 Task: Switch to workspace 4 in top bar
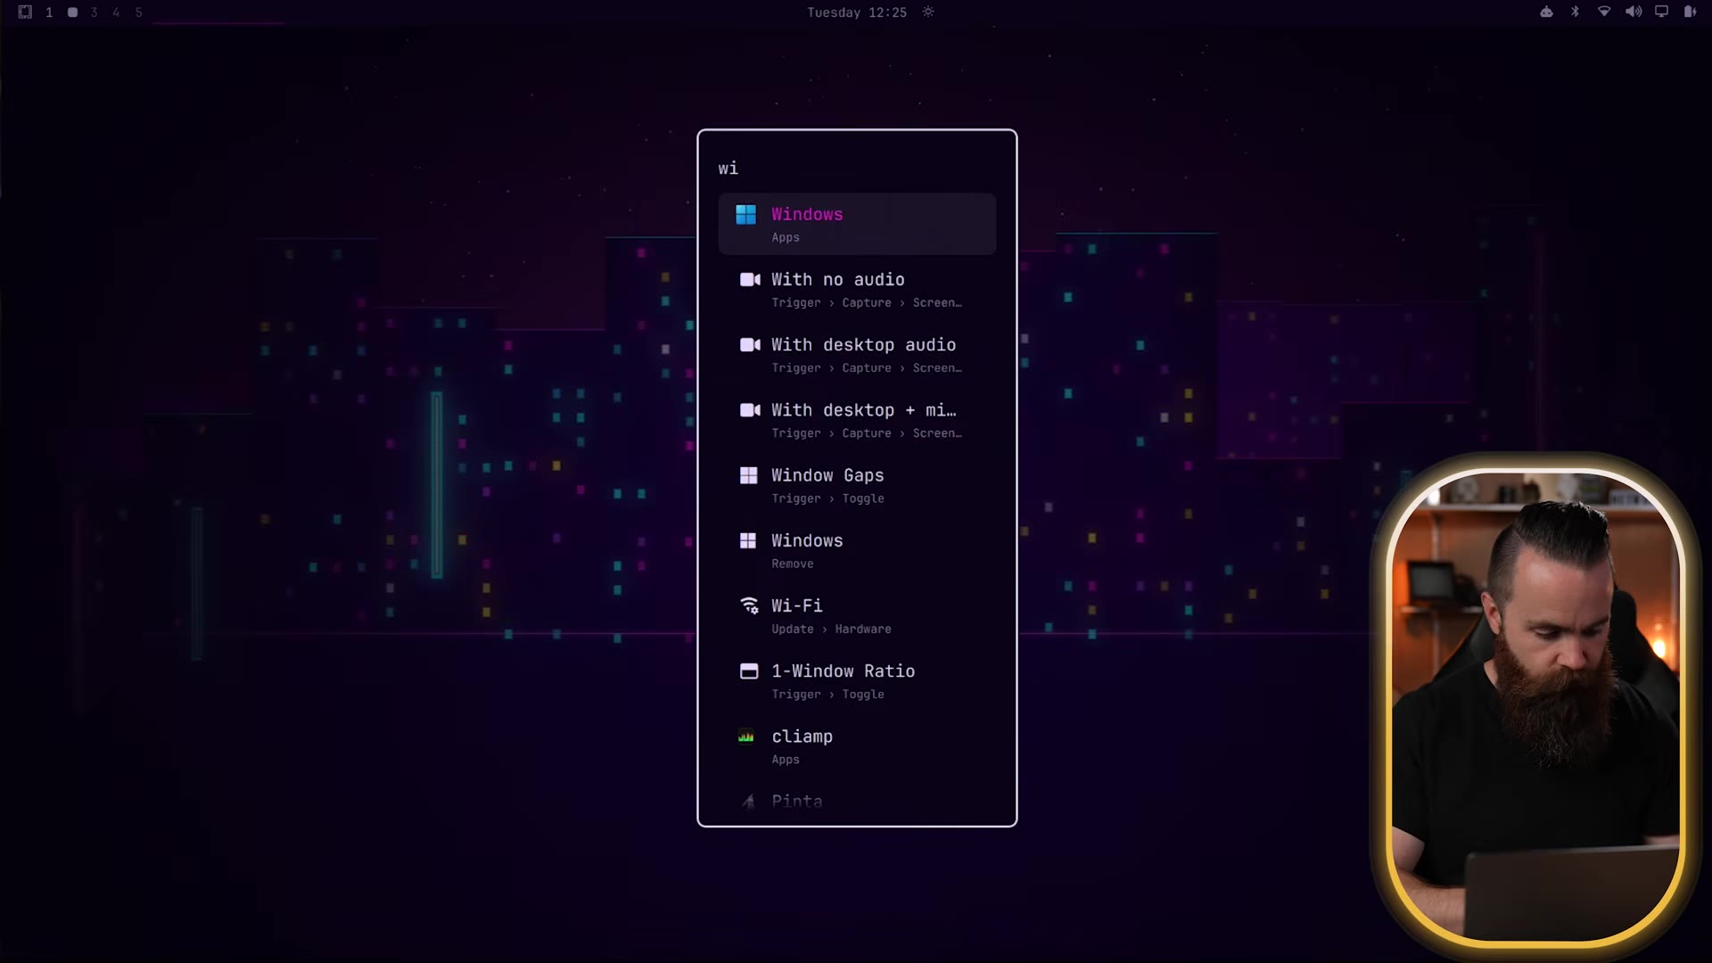click(x=116, y=12)
